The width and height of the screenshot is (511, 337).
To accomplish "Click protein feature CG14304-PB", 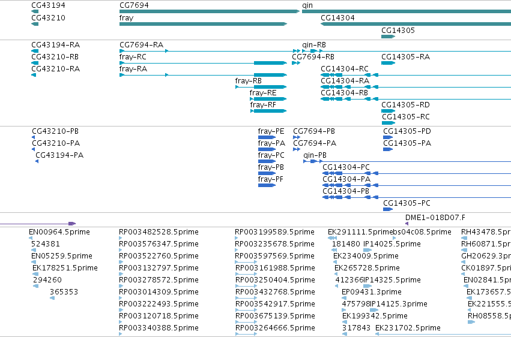I will (417, 197).
